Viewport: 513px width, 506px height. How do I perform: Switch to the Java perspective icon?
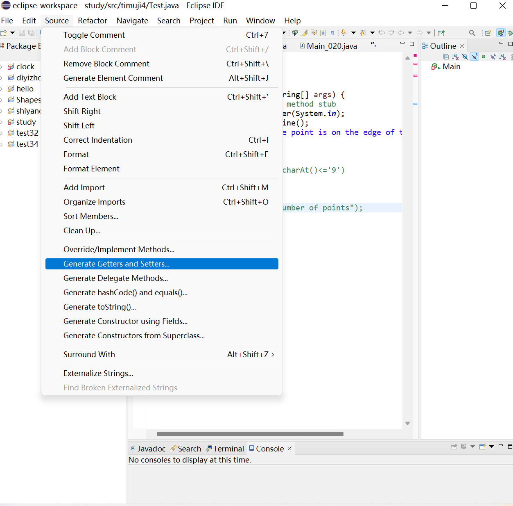[x=501, y=33]
